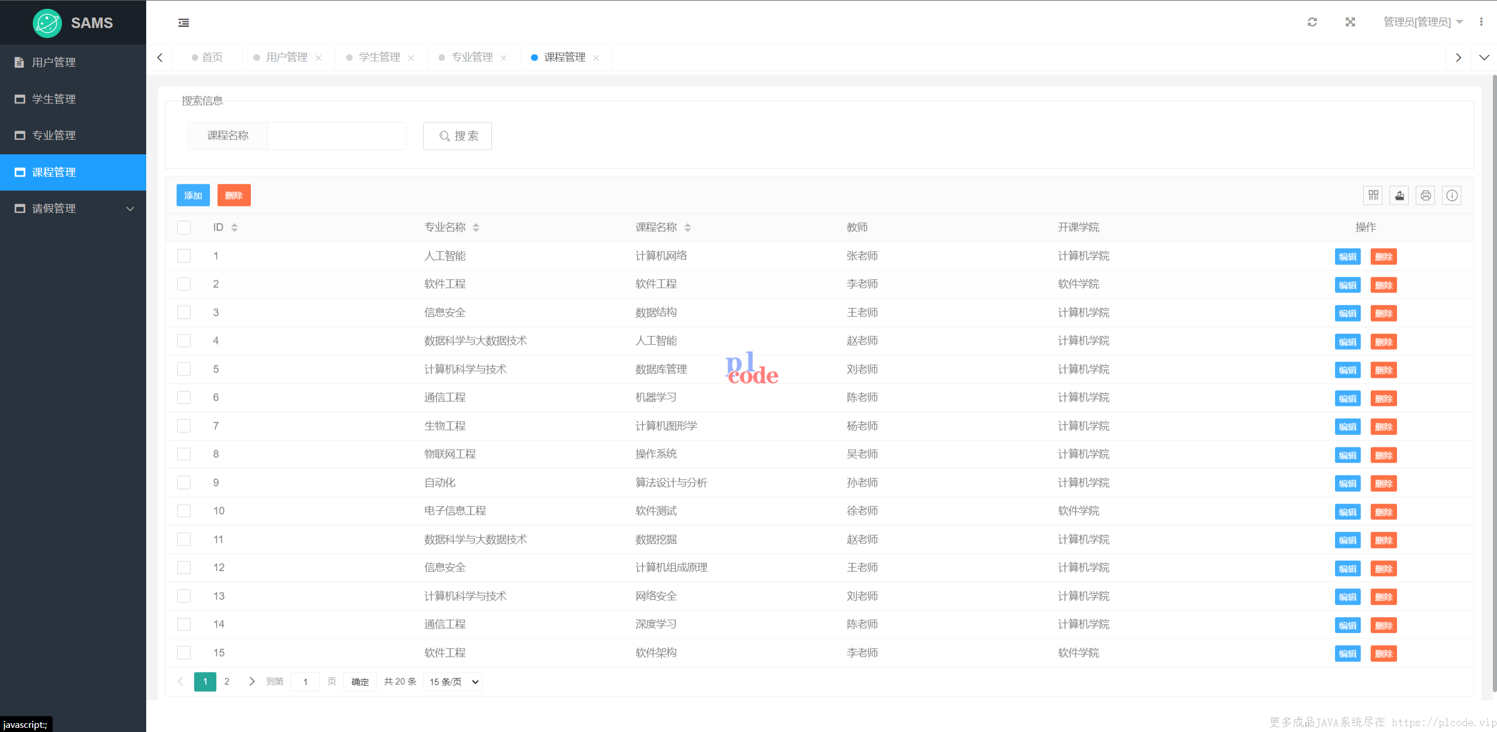Viewport: 1497px width, 732px height.
Task: Open 用户管理 in the sidebar
Action: point(73,63)
